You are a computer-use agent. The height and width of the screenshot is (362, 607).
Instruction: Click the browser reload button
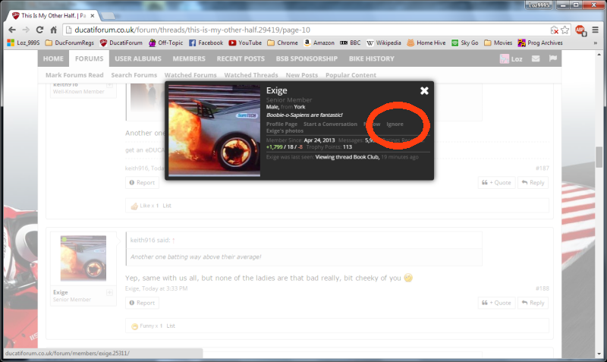(42, 30)
